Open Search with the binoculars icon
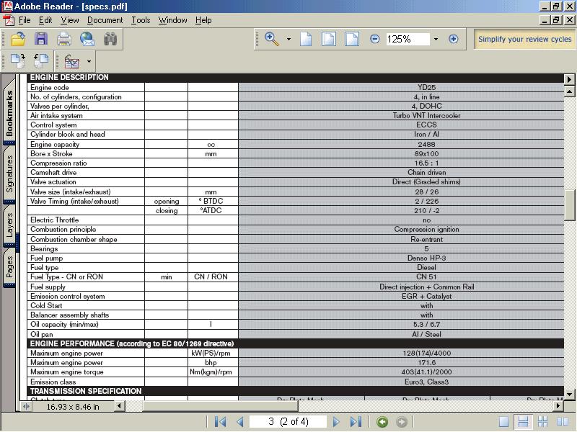 tap(110, 40)
